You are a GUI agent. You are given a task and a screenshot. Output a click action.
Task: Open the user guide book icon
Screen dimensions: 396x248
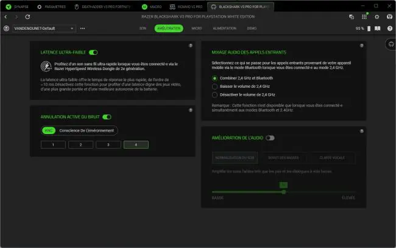pos(377,28)
